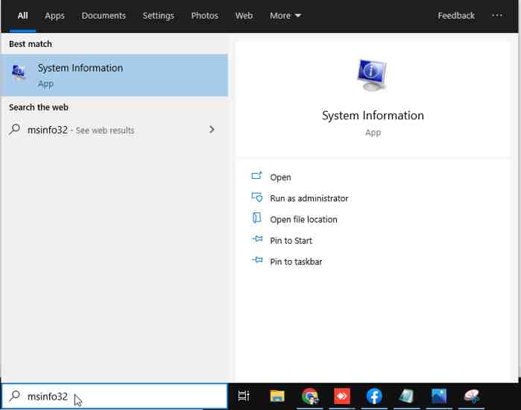Click the Open action icon
521x410 pixels.
click(x=256, y=176)
